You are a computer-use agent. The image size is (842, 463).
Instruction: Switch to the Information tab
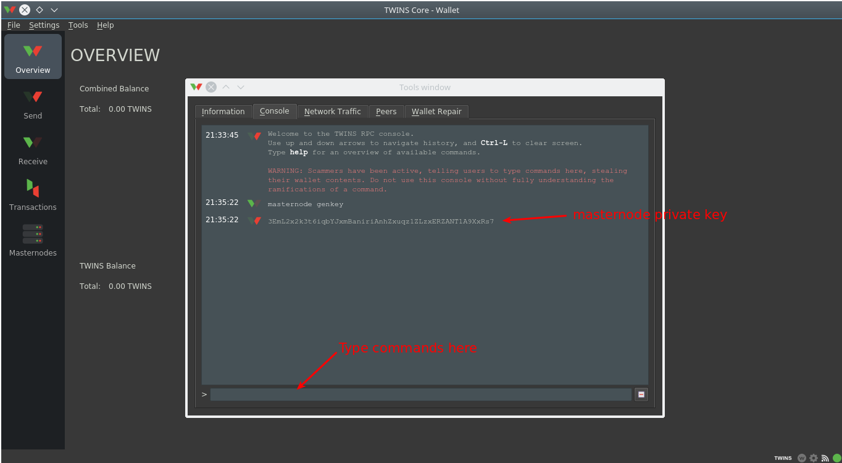tap(223, 112)
